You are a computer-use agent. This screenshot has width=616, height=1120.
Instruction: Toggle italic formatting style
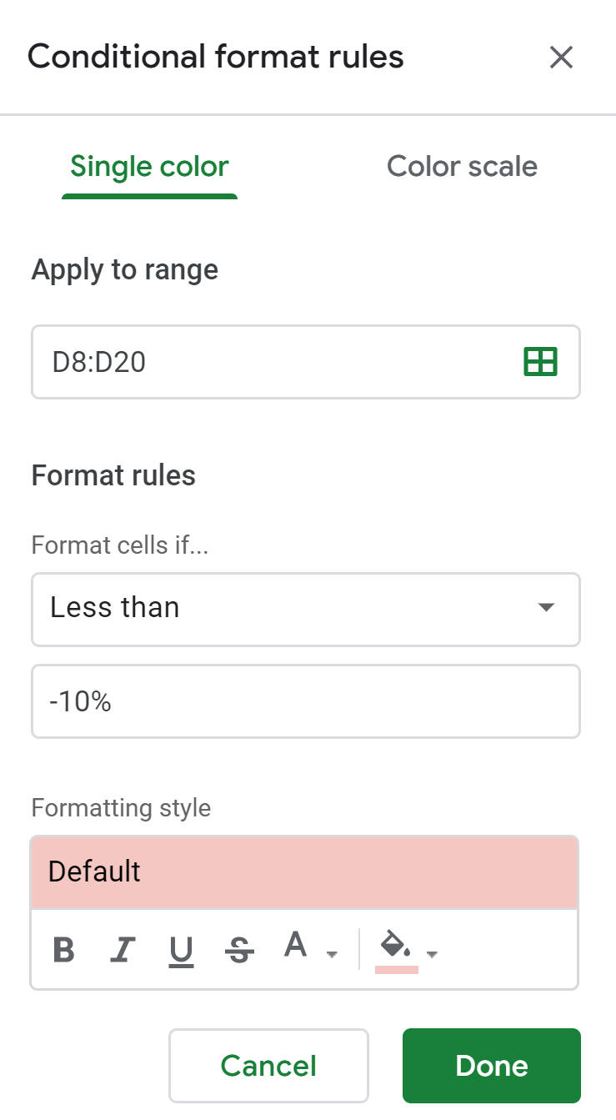pyautogui.click(x=123, y=950)
